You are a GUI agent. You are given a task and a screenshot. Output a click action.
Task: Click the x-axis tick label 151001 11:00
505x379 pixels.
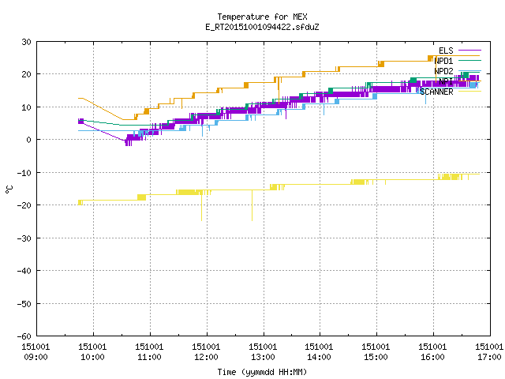coord(149,352)
